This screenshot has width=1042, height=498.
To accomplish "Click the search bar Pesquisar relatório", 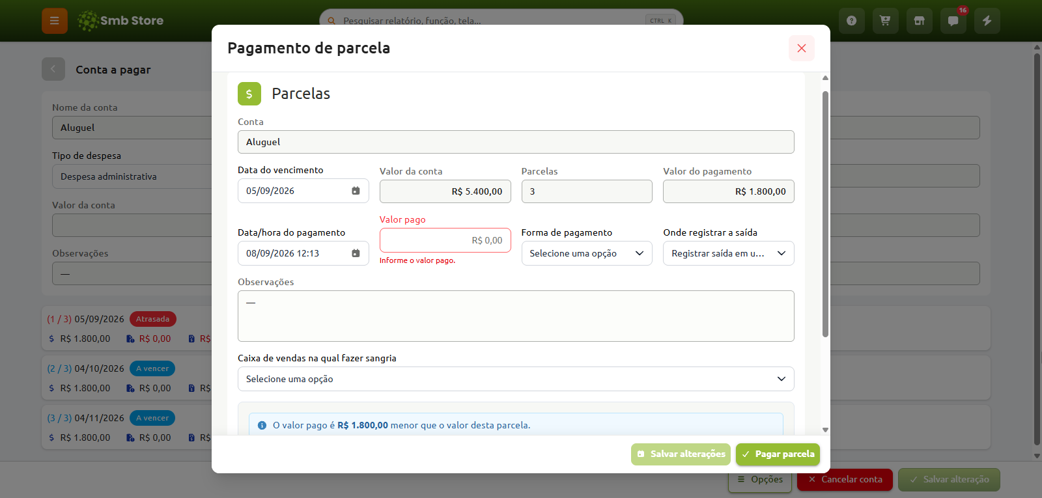I will 501,21.
